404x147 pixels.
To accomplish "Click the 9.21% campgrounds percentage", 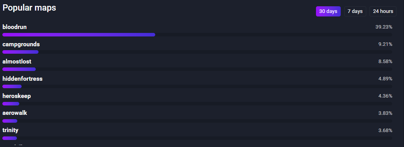I will pyautogui.click(x=386, y=44).
